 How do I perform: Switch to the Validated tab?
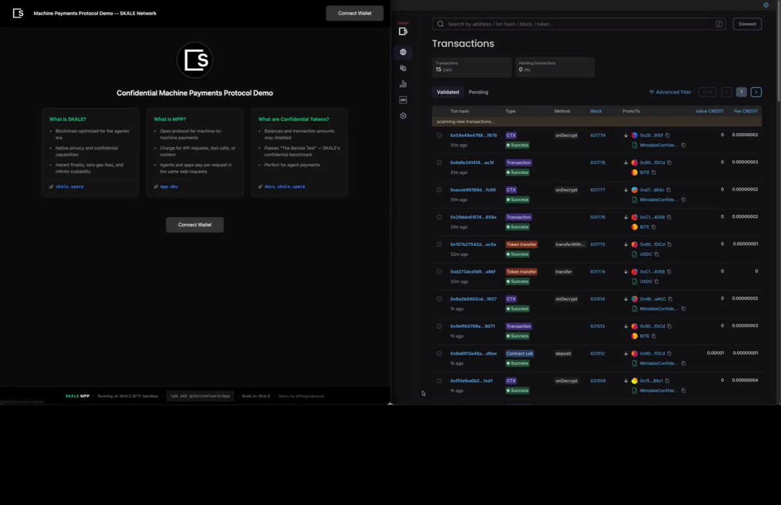tap(448, 92)
